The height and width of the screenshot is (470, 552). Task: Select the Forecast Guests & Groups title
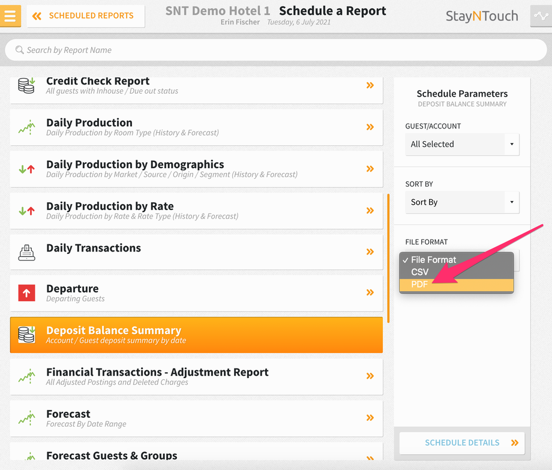click(112, 455)
